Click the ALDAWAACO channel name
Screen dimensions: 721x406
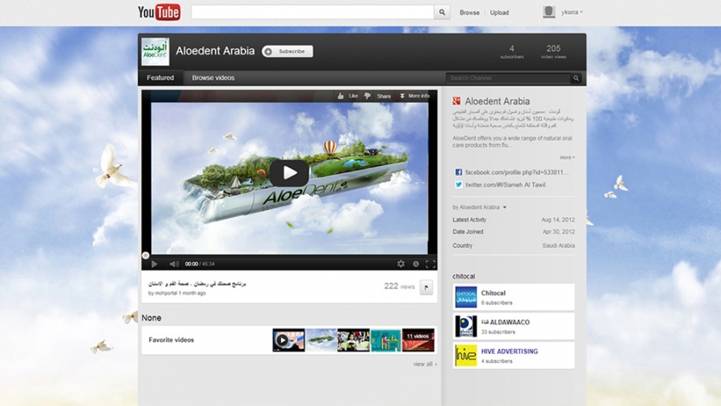coord(506,322)
